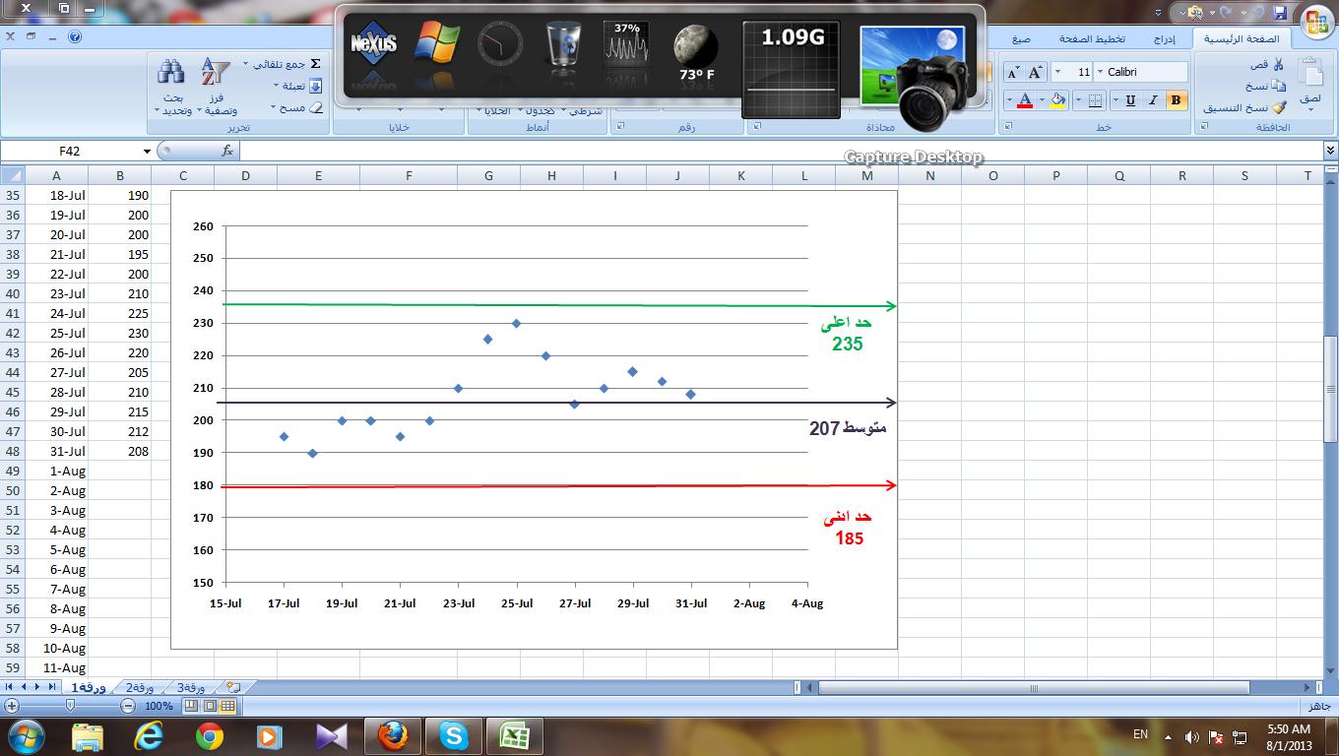The width and height of the screenshot is (1339, 756).
Task: Click the Name Box showing F42
Action: click(69, 151)
